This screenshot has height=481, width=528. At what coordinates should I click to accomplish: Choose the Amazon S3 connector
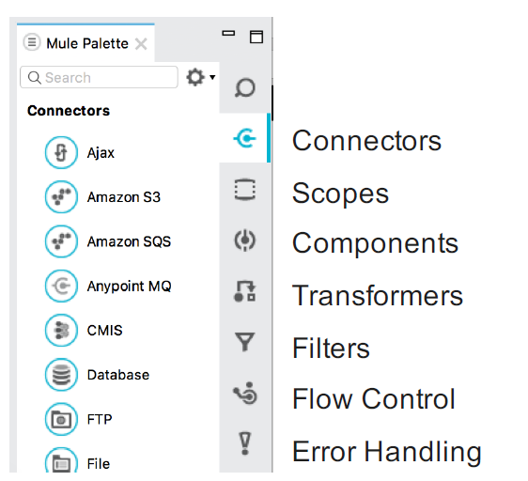point(102,197)
